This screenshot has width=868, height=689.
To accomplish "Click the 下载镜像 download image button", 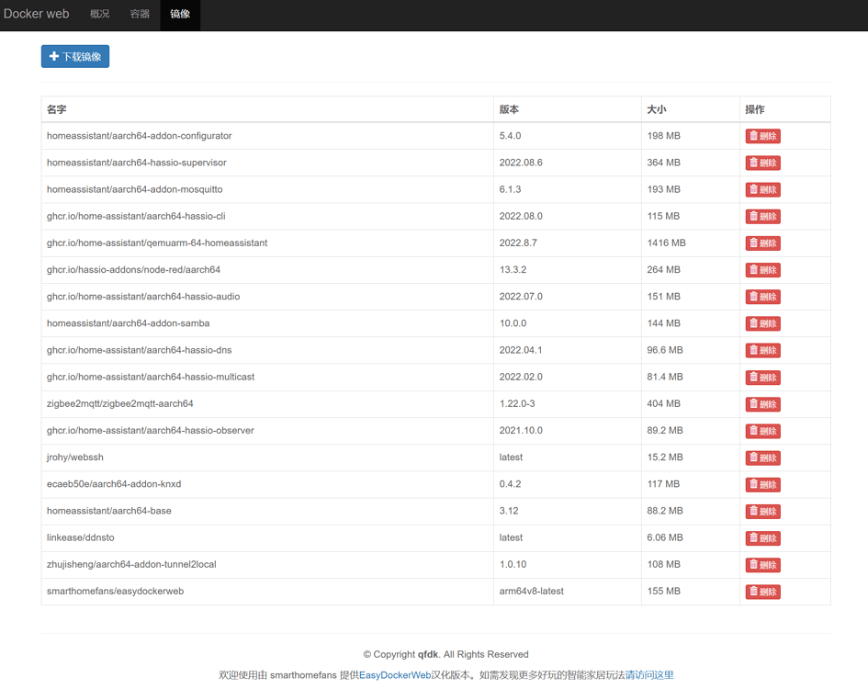I will pos(75,57).
